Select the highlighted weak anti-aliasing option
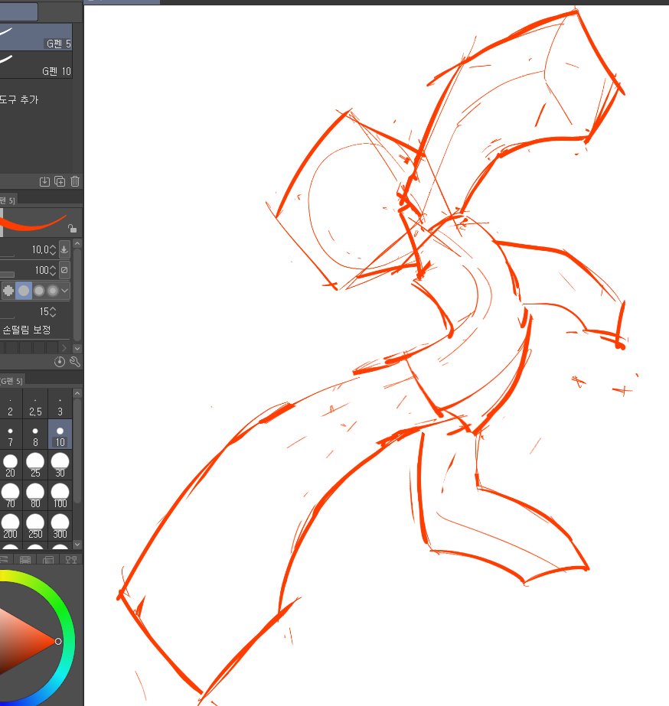669x706 pixels. pyautogui.click(x=24, y=291)
